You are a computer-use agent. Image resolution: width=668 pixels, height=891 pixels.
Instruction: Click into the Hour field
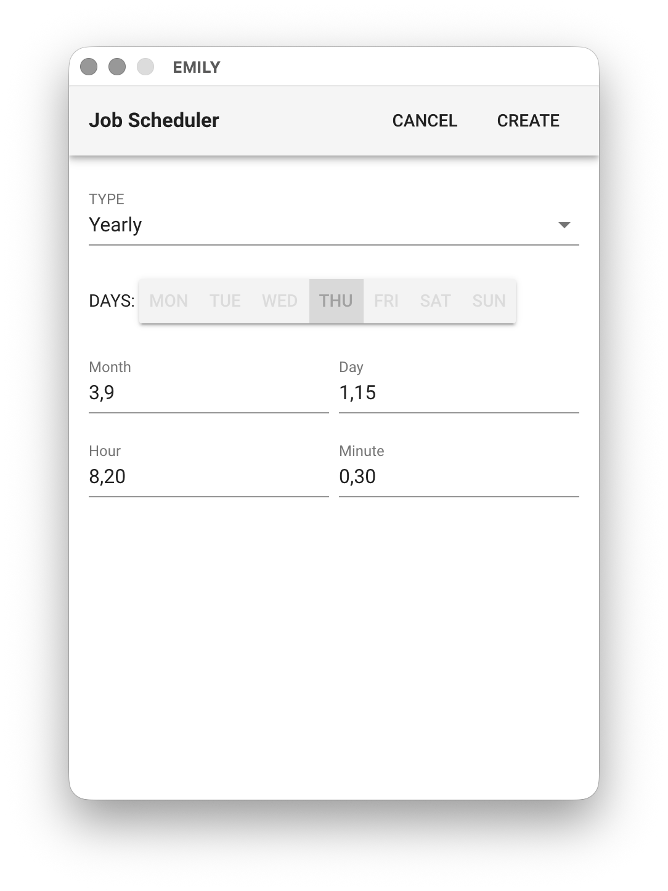point(208,477)
